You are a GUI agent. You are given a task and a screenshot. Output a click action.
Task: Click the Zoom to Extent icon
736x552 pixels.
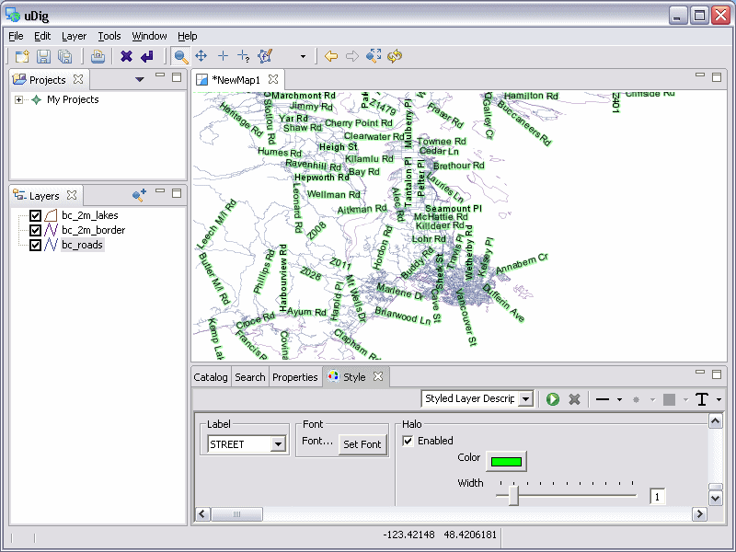click(x=374, y=56)
